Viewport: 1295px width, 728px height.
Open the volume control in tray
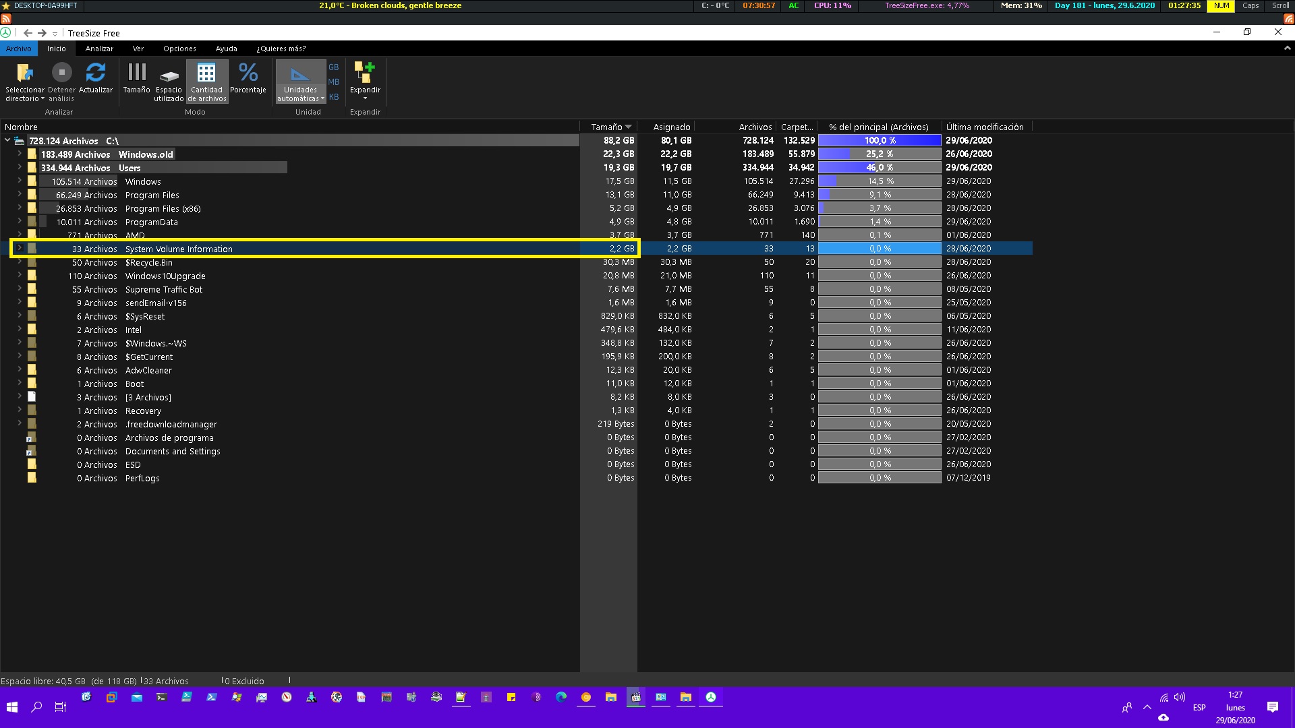coord(1180,698)
